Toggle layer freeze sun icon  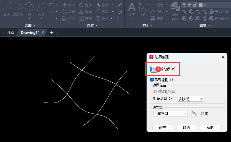(x=189, y=5)
